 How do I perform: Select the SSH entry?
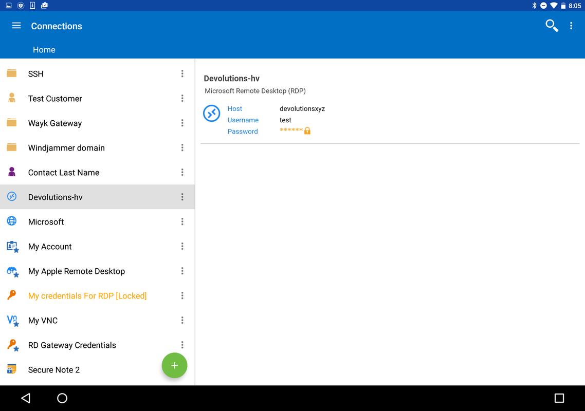(97, 73)
